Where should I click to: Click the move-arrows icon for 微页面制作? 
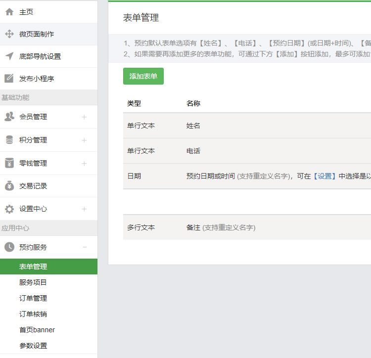point(9,34)
